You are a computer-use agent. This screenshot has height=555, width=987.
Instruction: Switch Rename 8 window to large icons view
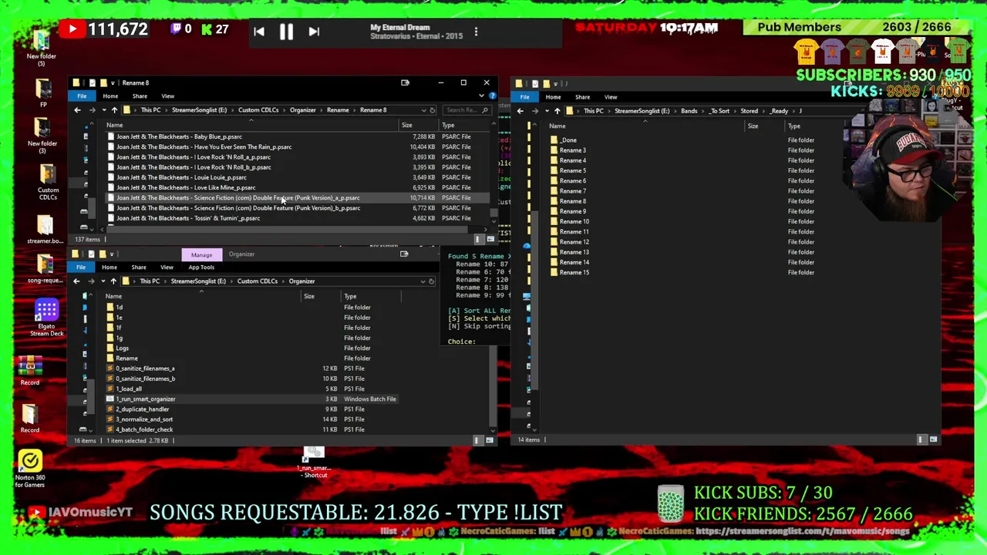tap(490, 240)
